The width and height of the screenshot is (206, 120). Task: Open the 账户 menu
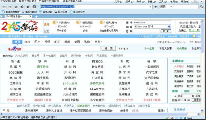(x=140, y=2)
